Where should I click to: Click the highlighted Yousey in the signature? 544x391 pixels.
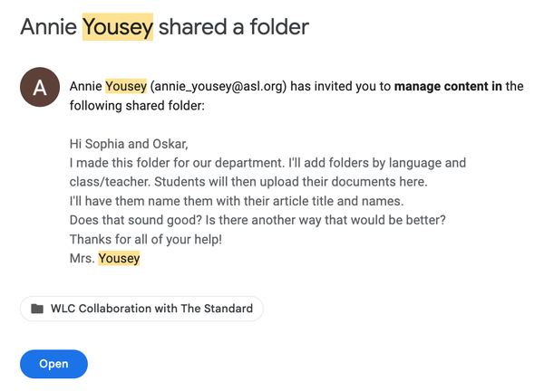119,260
